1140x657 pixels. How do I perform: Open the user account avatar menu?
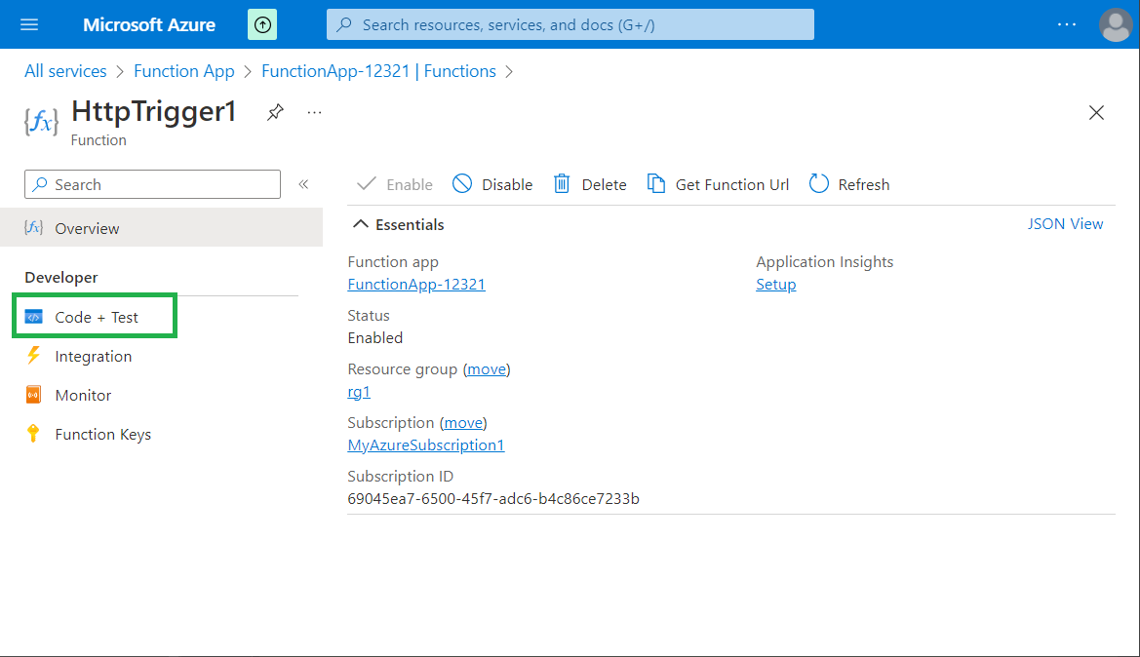click(1116, 24)
